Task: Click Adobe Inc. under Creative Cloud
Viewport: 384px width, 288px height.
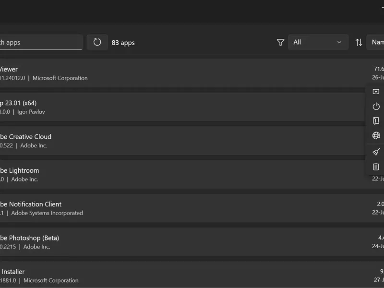Action: (x=34, y=145)
